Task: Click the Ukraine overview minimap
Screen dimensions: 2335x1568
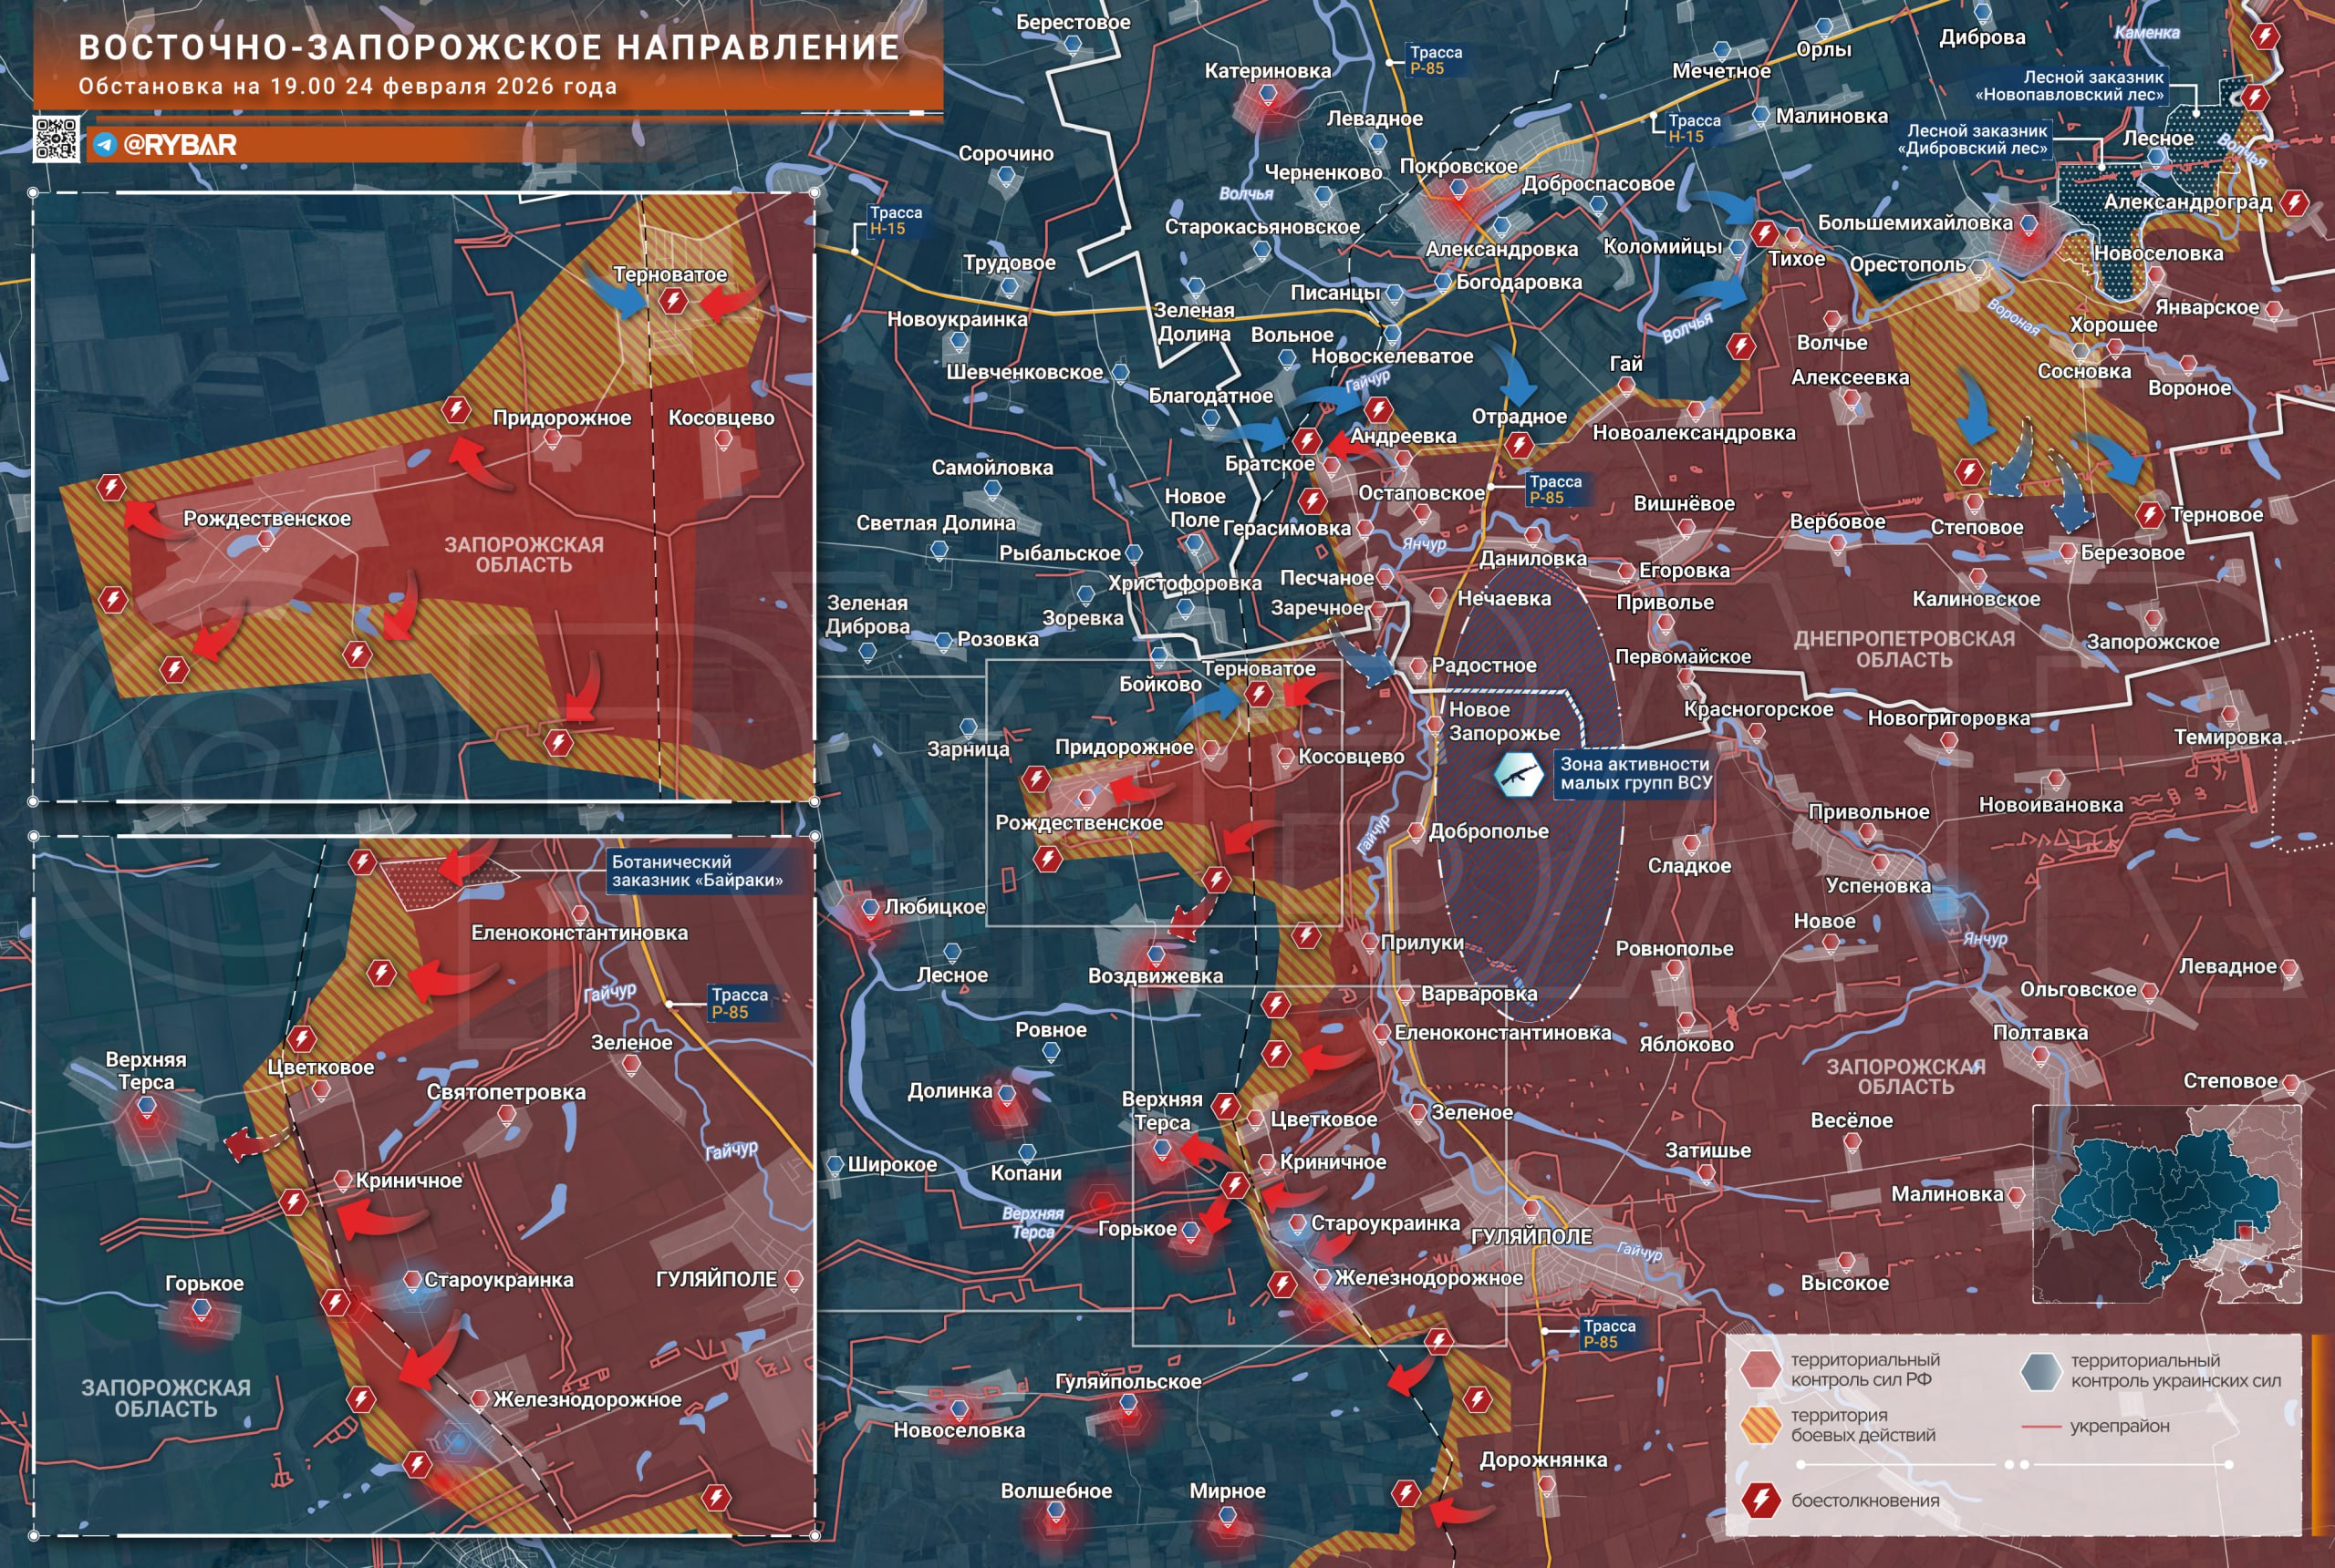Action: tap(2166, 1204)
